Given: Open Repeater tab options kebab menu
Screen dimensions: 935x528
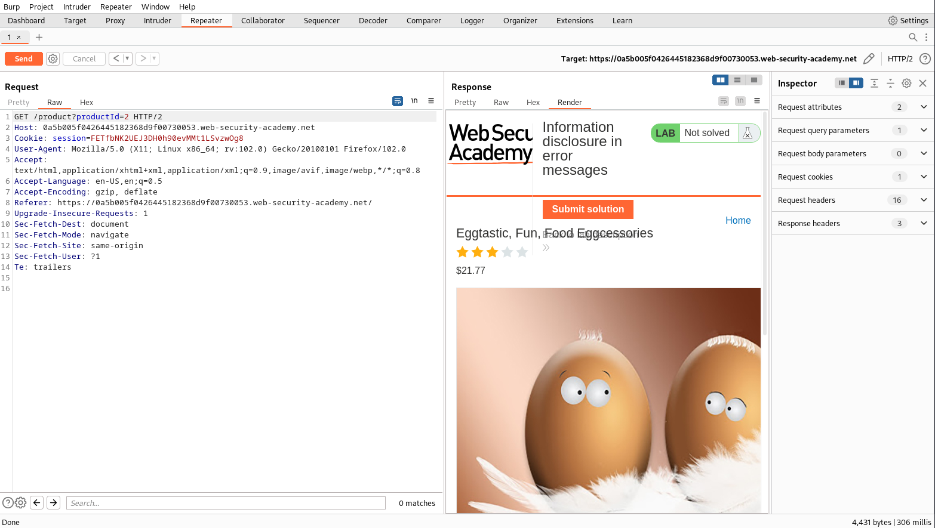Looking at the screenshot, I should pos(926,37).
